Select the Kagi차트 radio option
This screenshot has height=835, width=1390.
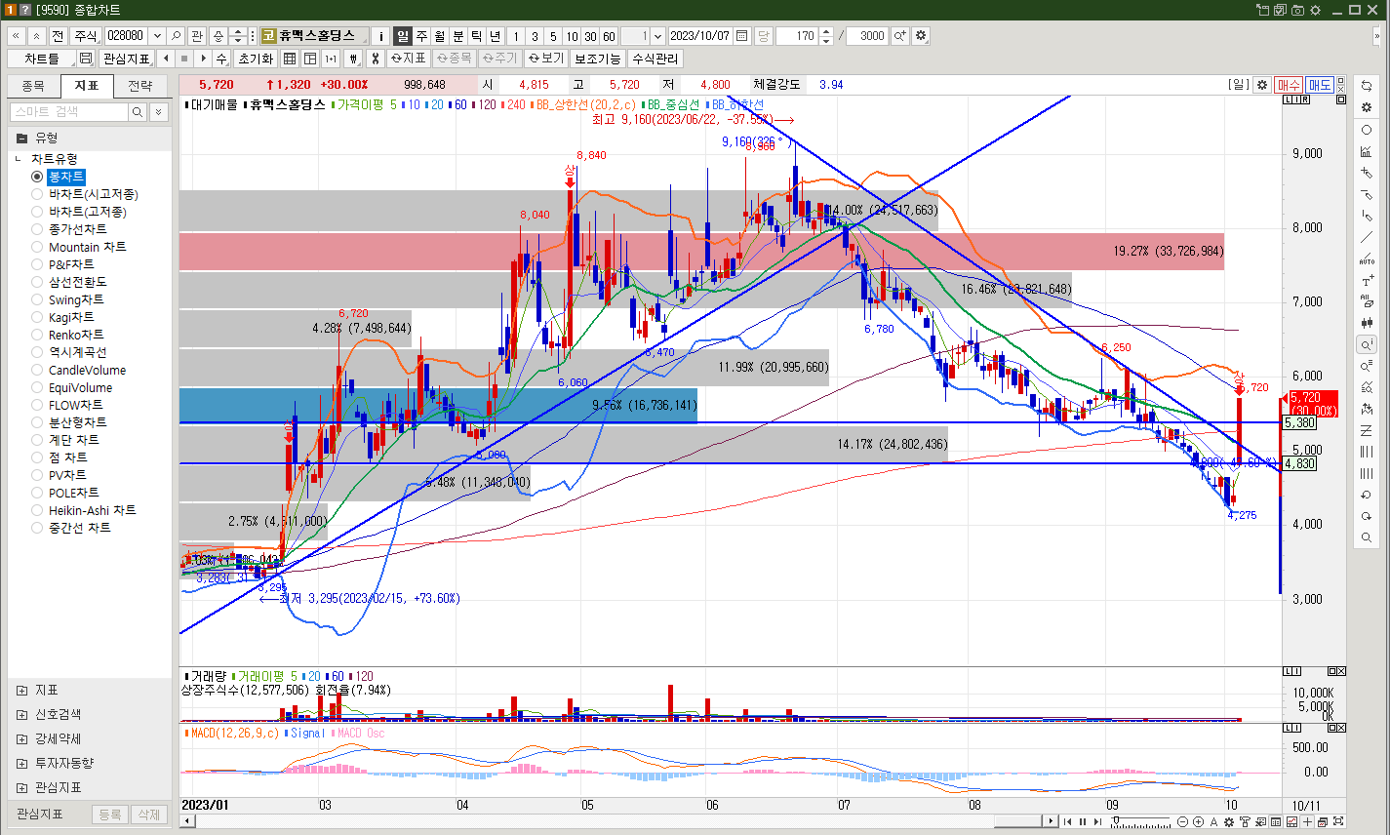coord(37,317)
